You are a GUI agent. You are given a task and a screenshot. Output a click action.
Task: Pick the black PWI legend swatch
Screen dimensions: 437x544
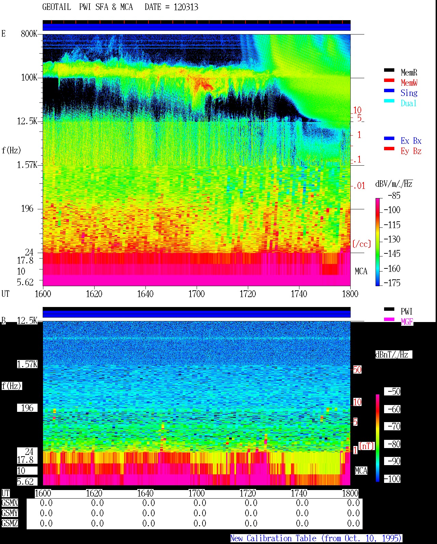coord(389,309)
